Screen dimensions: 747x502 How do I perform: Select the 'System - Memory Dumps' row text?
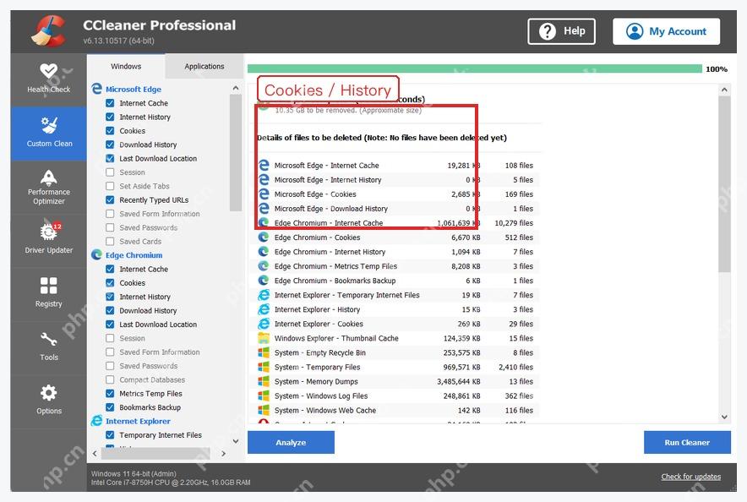tap(316, 381)
